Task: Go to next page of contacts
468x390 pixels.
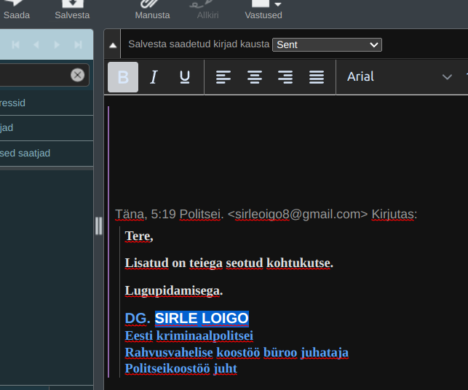Action: [57, 45]
